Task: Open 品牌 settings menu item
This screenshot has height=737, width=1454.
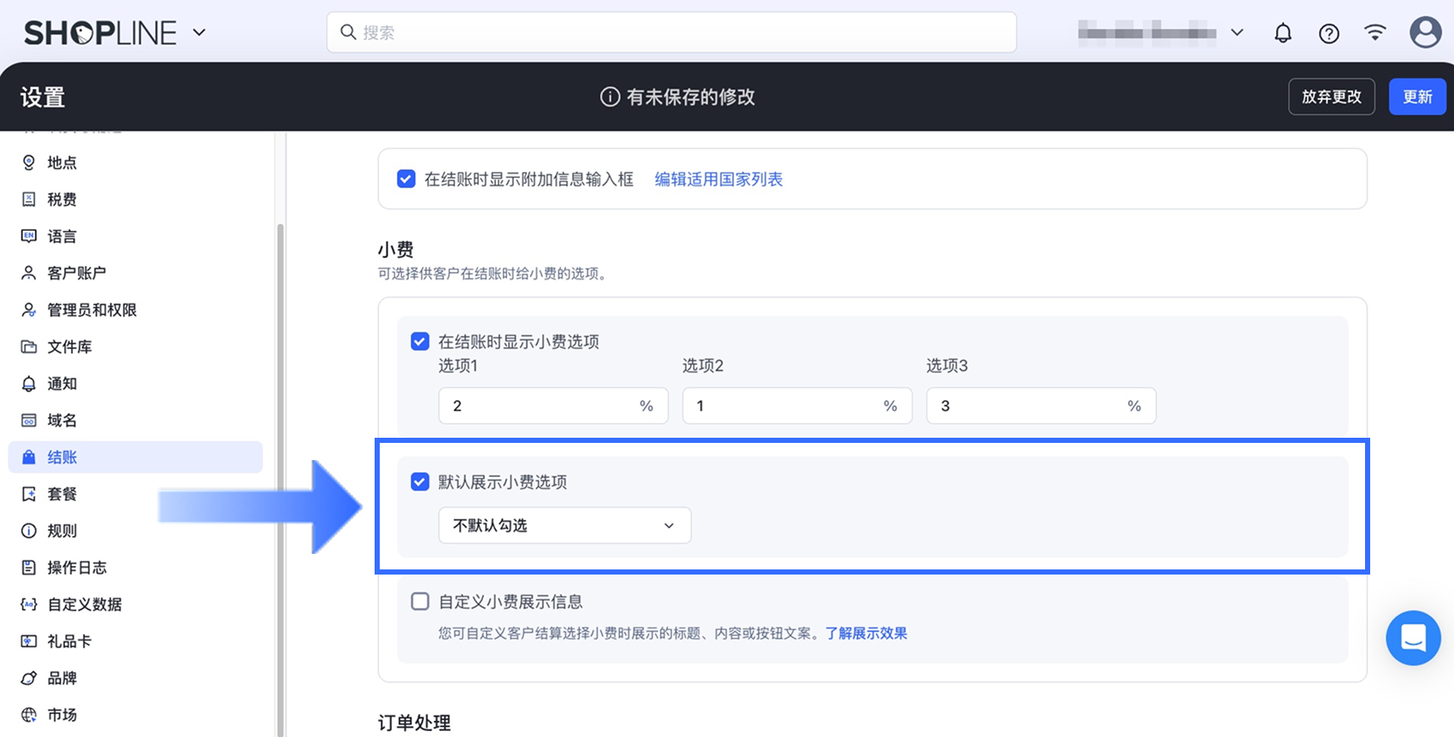Action: pyautogui.click(x=135, y=677)
